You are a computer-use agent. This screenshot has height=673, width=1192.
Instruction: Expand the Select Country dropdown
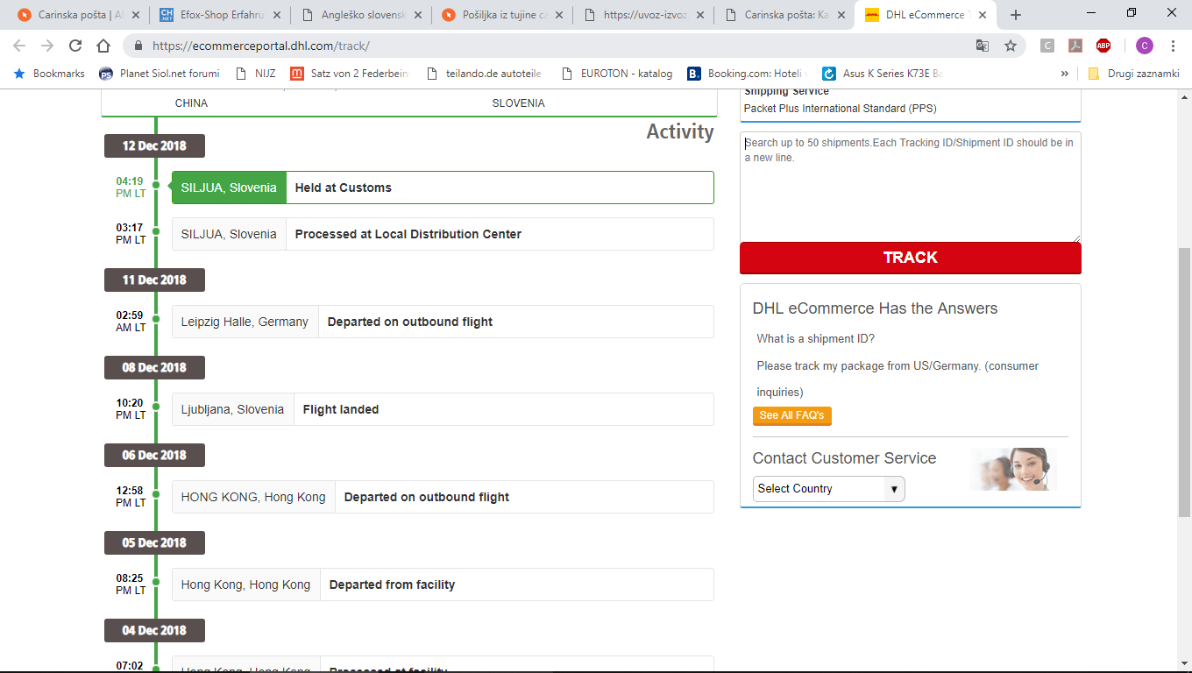click(x=828, y=489)
